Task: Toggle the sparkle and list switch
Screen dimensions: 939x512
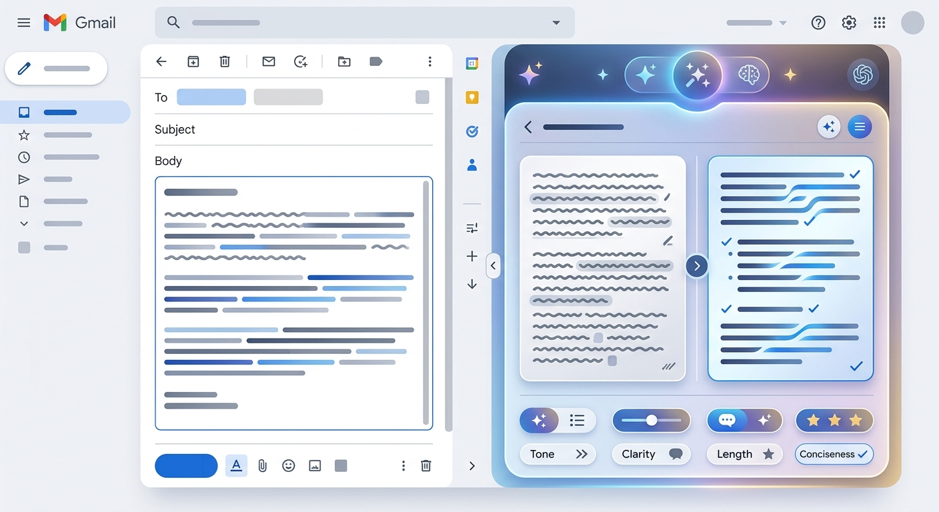Action: tap(558, 421)
